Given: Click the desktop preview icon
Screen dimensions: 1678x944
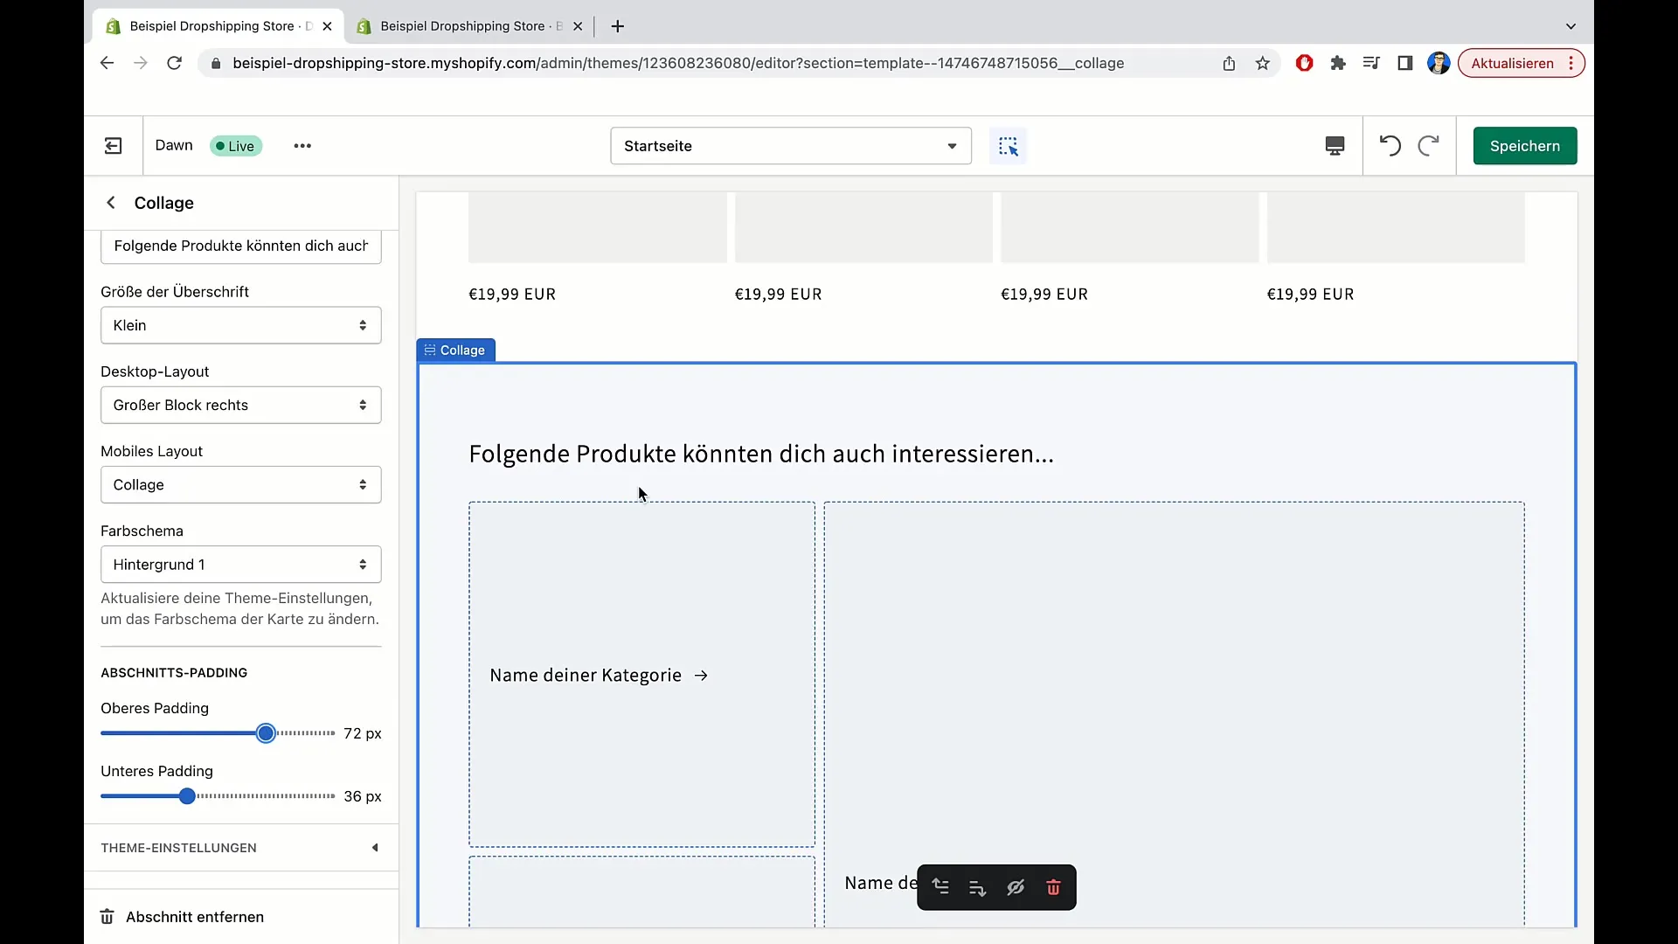Looking at the screenshot, I should tap(1335, 145).
